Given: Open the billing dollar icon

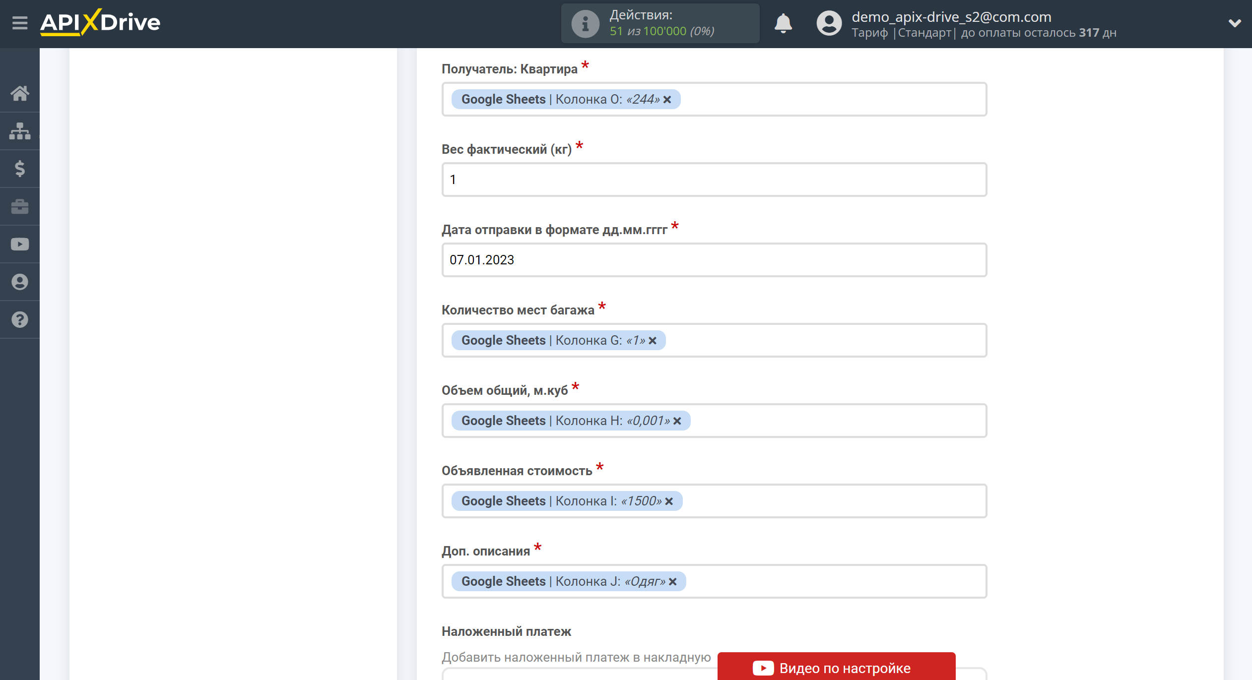Looking at the screenshot, I should point(20,169).
